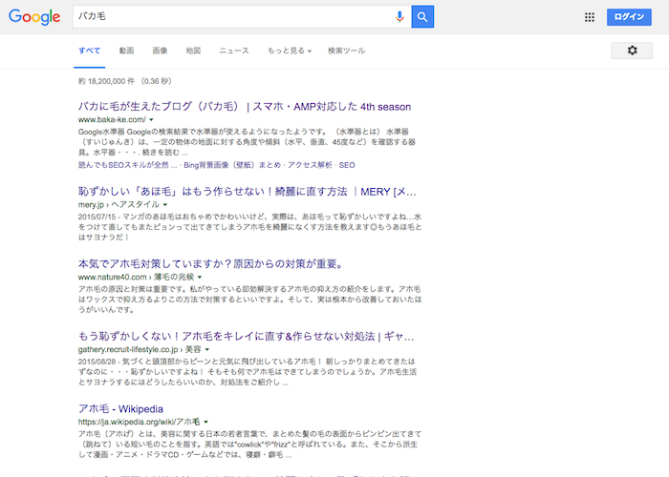669x477 pixels.
Task: Click https://ja.wikipedia.org/wiki/アホ毛 URL text
Action: click(x=139, y=422)
